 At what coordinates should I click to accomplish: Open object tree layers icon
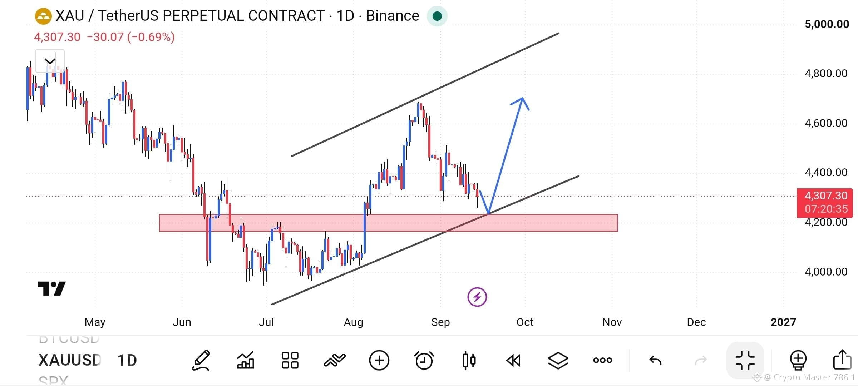(558, 360)
